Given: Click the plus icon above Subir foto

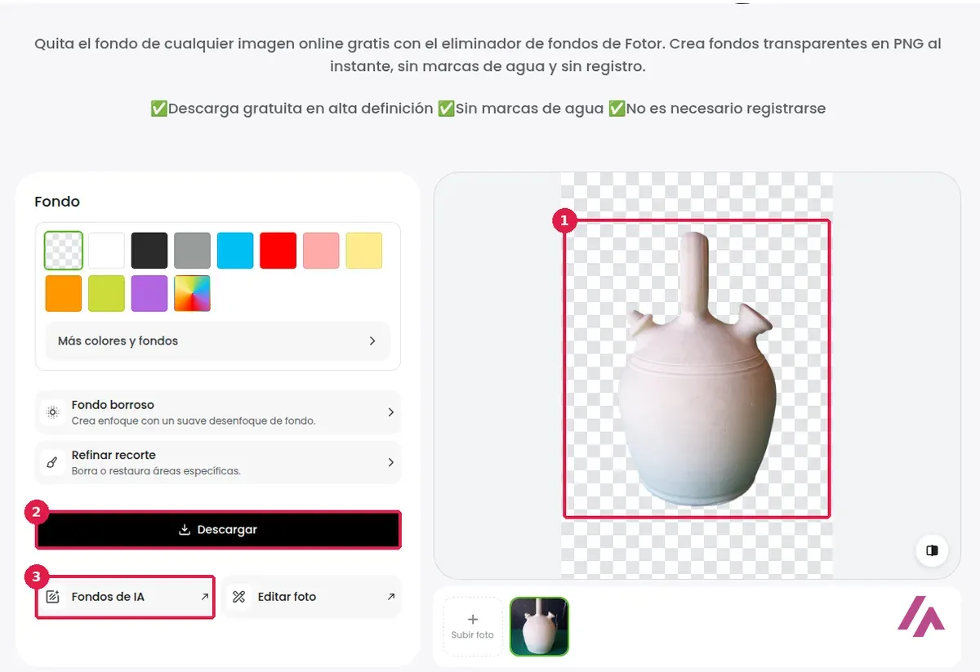Looking at the screenshot, I should click(x=473, y=619).
